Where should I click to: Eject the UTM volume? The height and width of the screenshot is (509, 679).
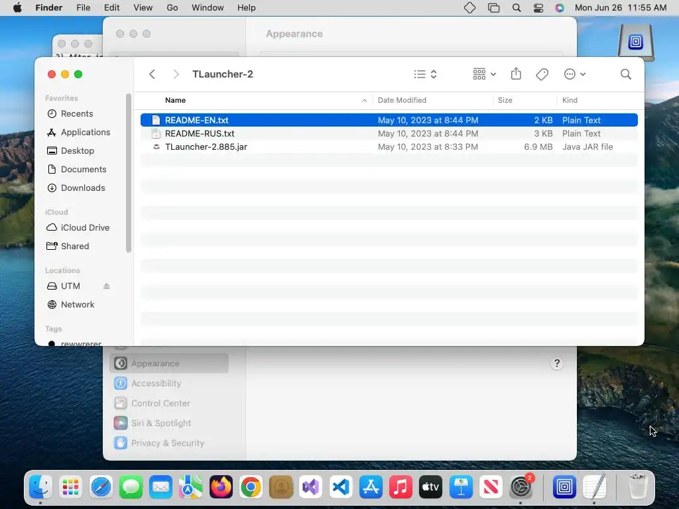[107, 286]
